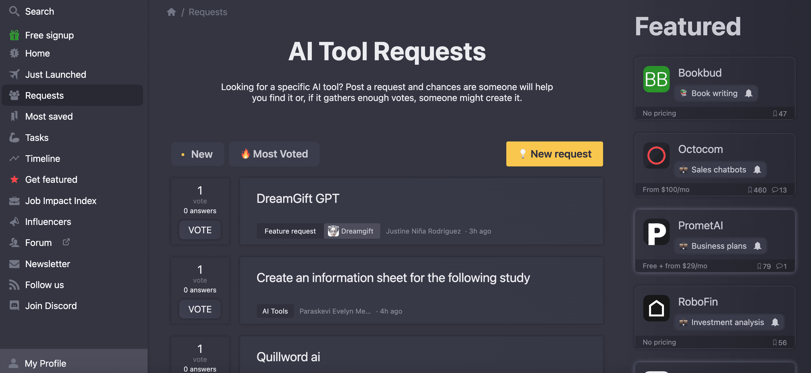The width and height of the screenshot is (811, 373).
Task: Open the Job Impact Index page
Action: (x=60, y=201)
